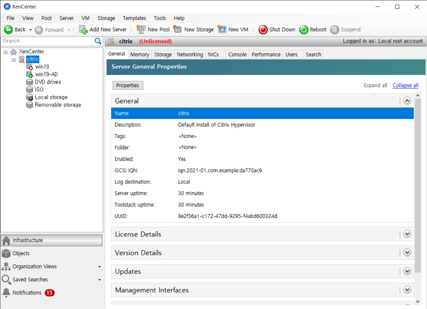Click the Add New Server icon
Image resolution: width=427 pixels, height=309 pixels.
point(83,29)
